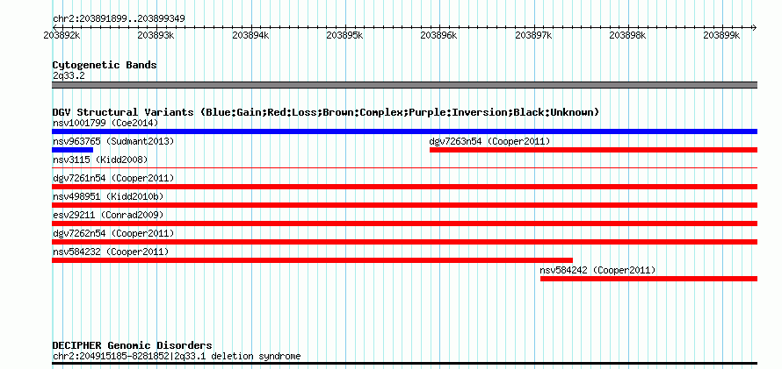This screenshot has height=369, width=782.
Task: Select the red dgv7262n54 bar
Action: coord(404,242)
